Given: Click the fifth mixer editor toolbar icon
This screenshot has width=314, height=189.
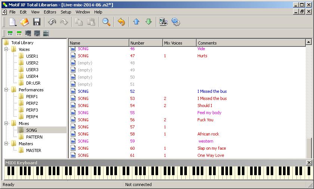Looking at the screenshot, I should click(46, 33).
